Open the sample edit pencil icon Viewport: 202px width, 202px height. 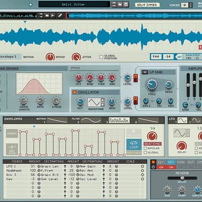point(60,16)
